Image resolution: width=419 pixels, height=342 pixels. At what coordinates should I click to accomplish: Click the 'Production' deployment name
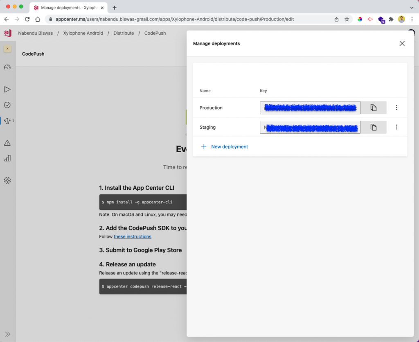point(211,108)
